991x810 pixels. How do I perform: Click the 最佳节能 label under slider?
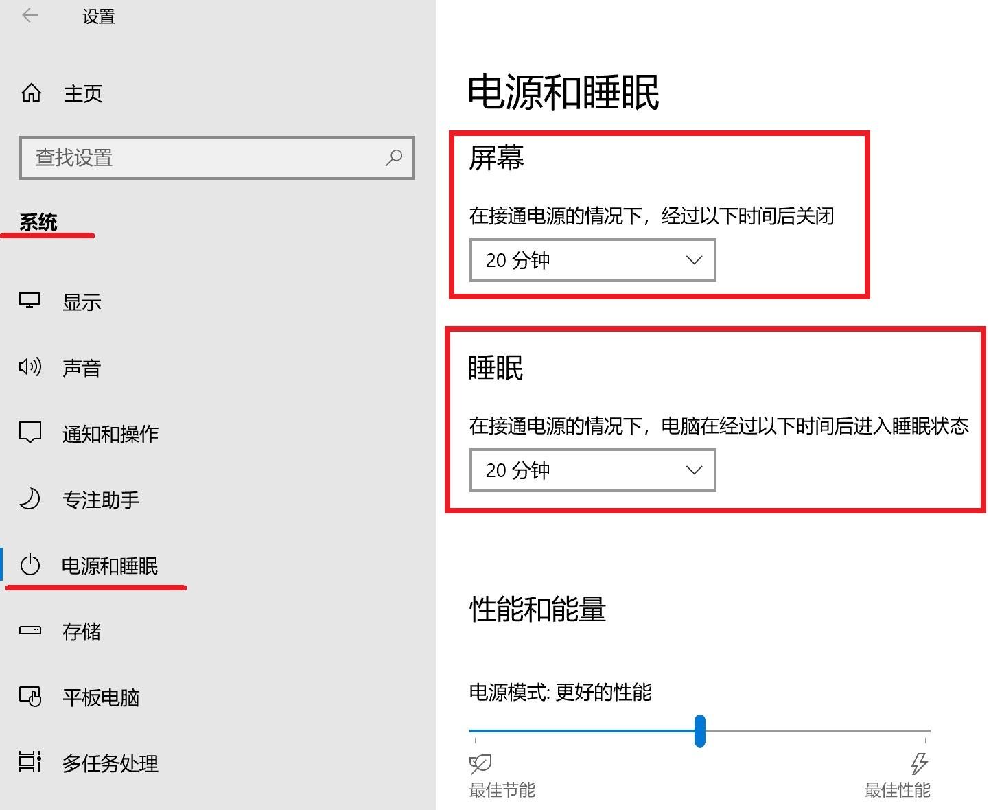pyautogui.click(x=502, y=790)
